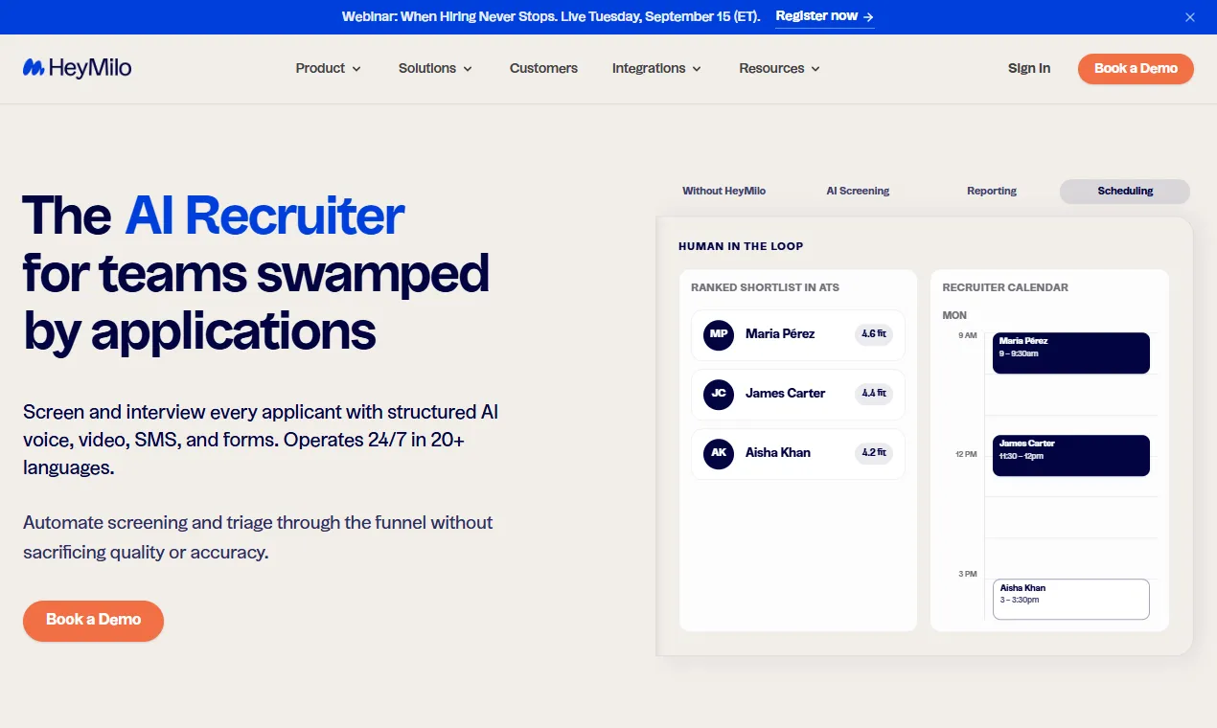Image resolution: width=1217 pixels, height=728 pixels.
Task: Click Sign In
Action: pos(1029,68)
